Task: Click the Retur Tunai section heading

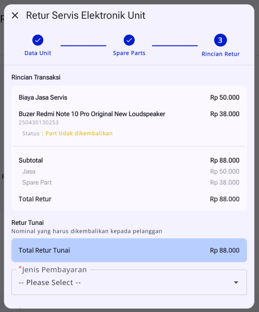Action: tap(28, 223)
